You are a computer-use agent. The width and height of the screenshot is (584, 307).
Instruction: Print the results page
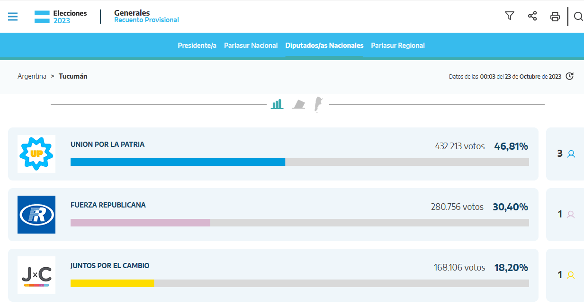click(x=555, y=17)
